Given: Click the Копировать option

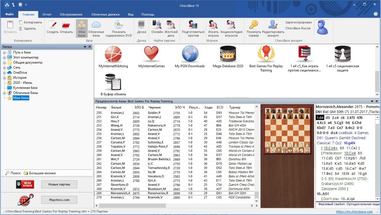Looking at the screenshot, I should pos(30,22).
